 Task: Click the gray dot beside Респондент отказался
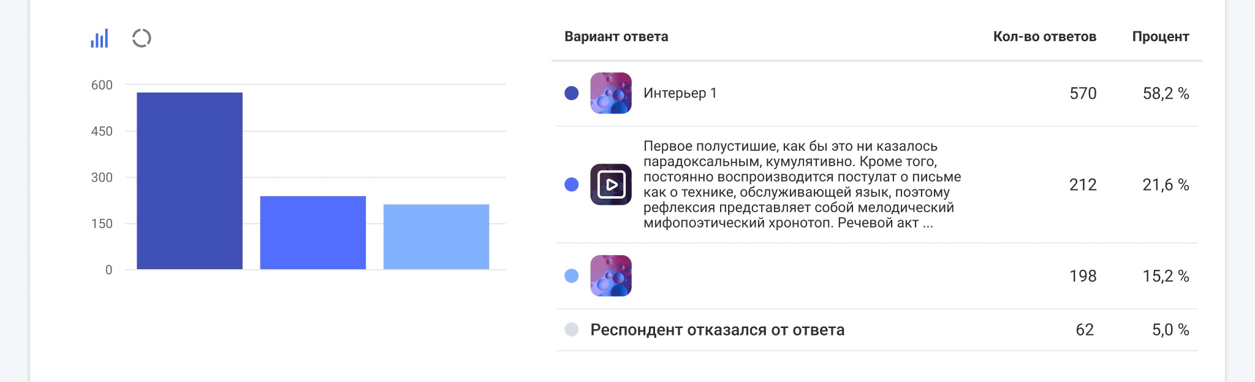571,330
